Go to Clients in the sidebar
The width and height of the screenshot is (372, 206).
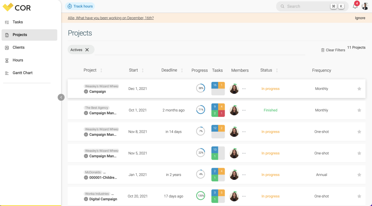[x=18, y=47]
